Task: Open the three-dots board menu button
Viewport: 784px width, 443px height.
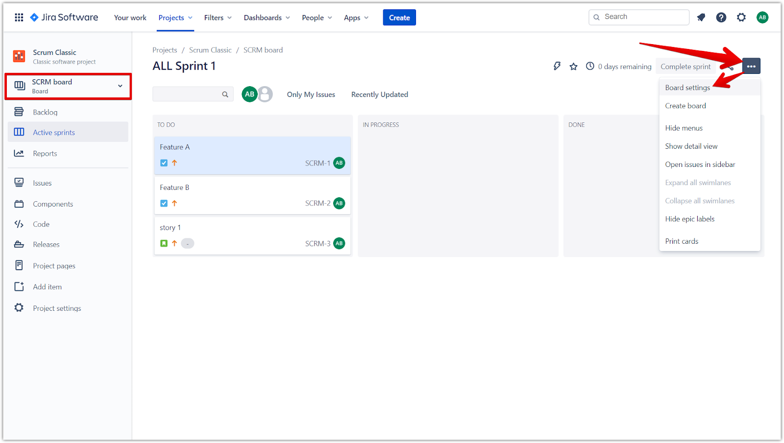Action: 751,66
